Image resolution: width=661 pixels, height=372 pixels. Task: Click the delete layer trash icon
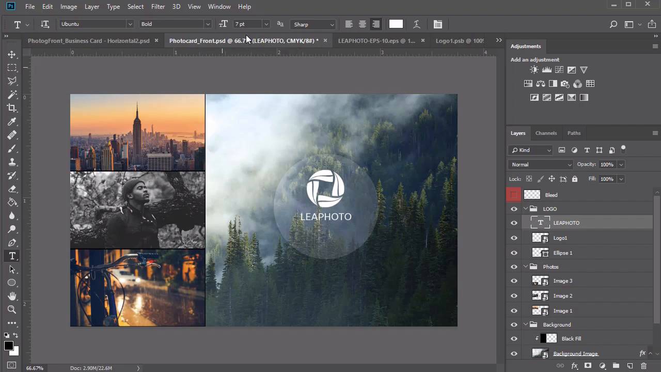(x=643, y=366)
